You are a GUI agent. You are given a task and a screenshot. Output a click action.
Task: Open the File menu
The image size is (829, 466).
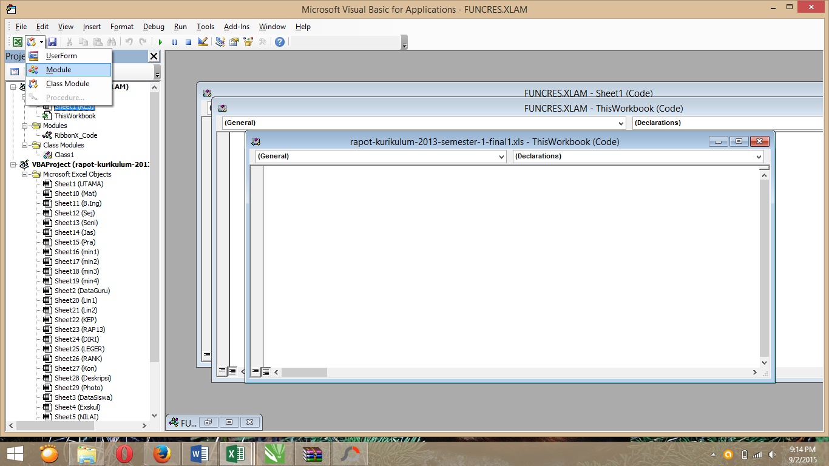(x=21, y=27)
